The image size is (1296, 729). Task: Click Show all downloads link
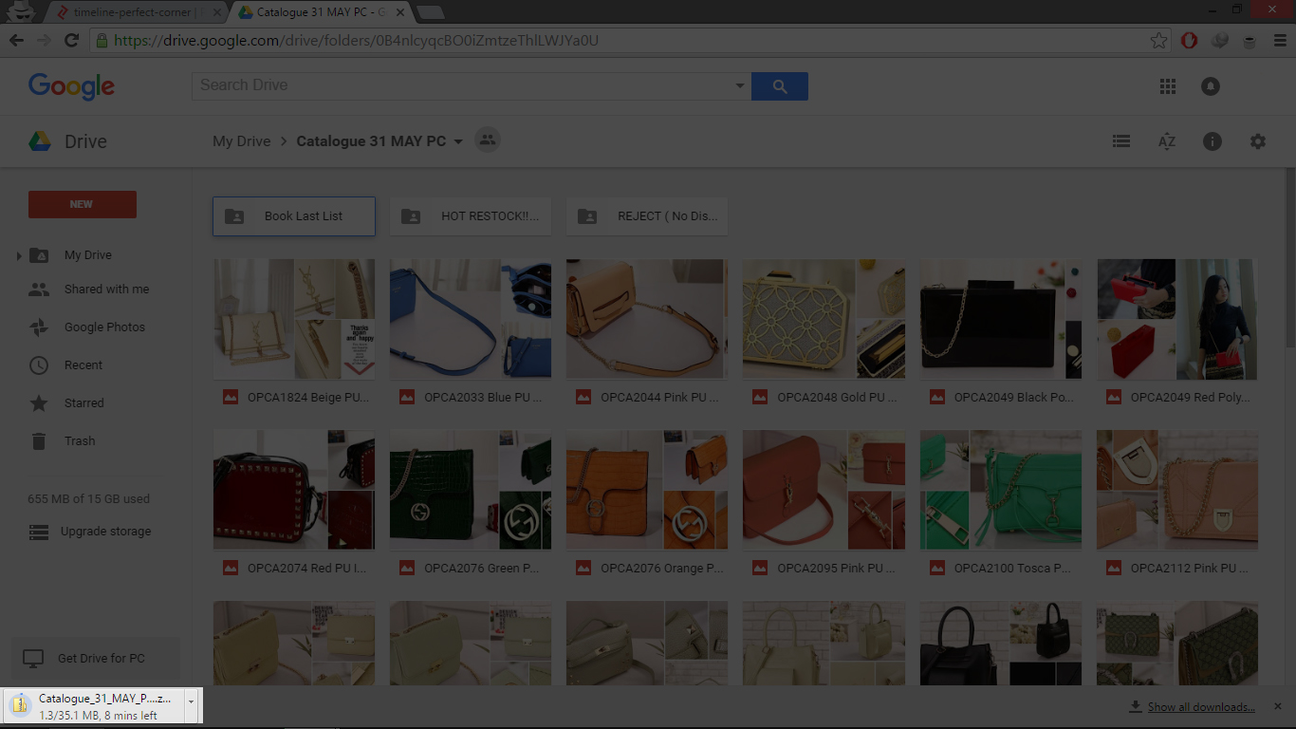tap(1200, 707)
